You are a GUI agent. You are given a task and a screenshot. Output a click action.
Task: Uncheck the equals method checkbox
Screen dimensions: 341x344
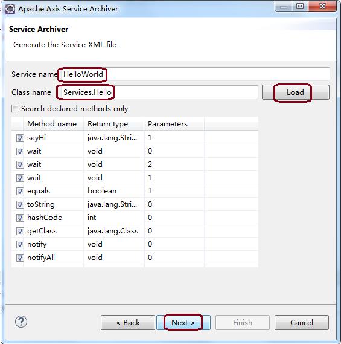20,191
